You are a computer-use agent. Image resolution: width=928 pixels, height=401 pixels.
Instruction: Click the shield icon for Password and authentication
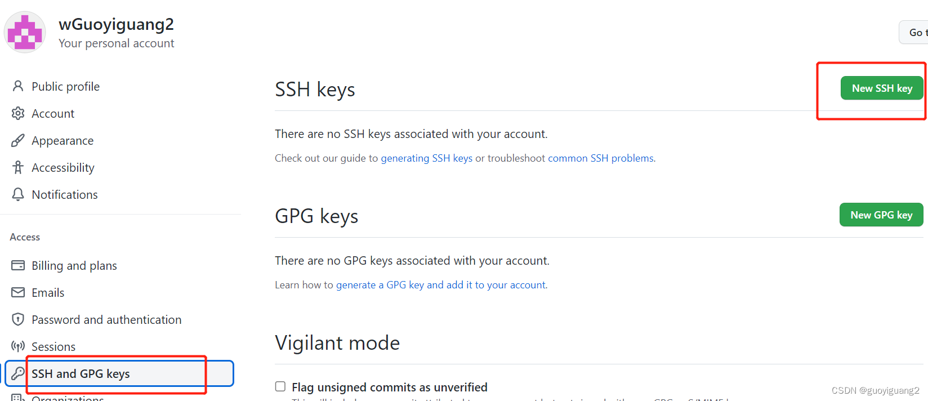point(18,319)
